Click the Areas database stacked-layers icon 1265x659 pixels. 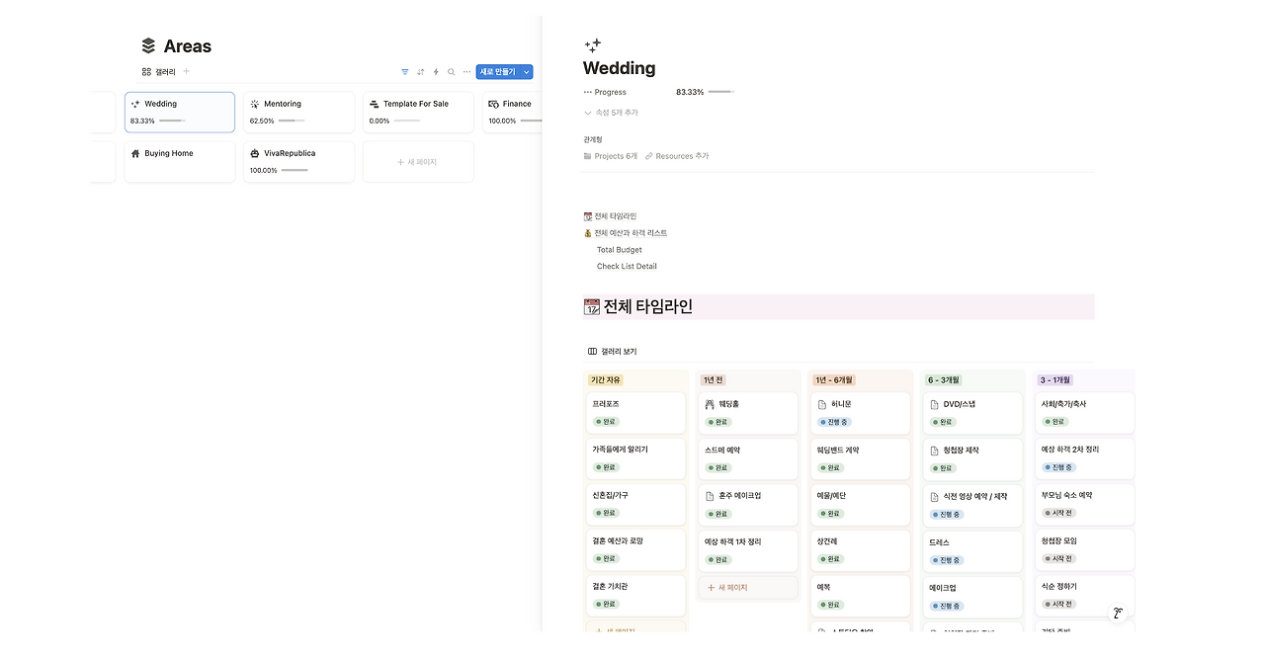coord(149,45)
